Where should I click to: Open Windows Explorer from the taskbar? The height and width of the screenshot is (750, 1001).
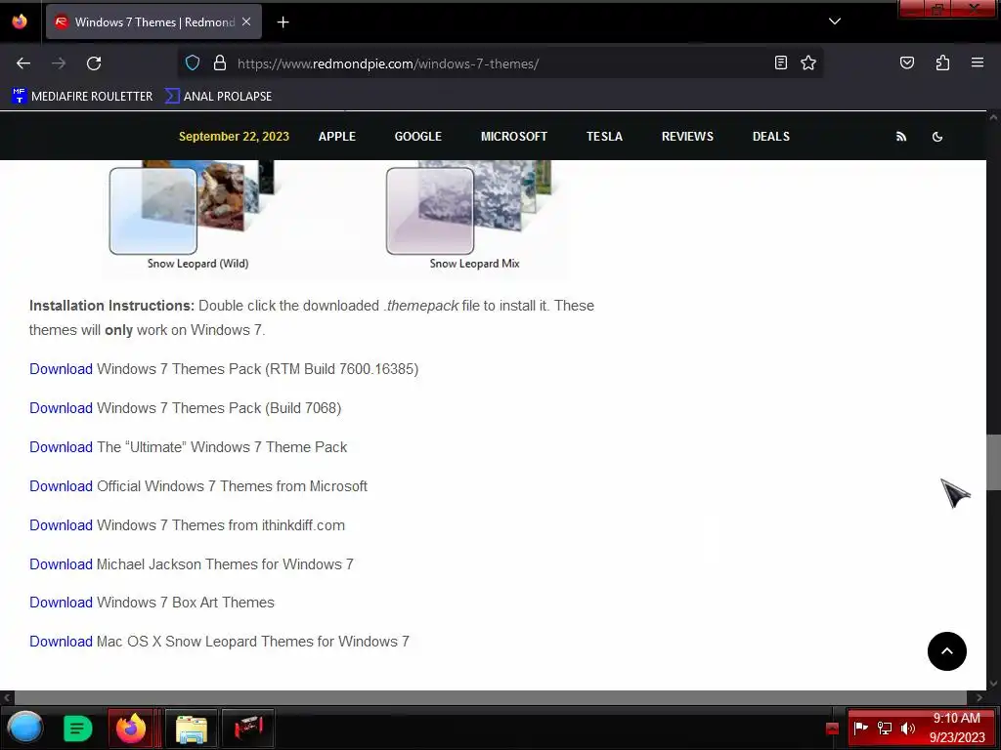tap(191, 728)
